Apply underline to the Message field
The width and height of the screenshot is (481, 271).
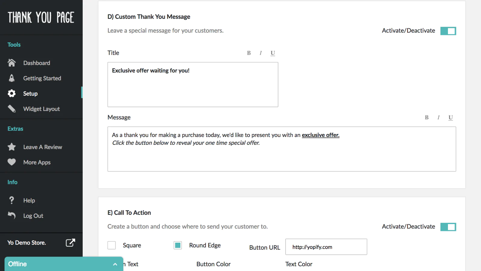point(451,117)
